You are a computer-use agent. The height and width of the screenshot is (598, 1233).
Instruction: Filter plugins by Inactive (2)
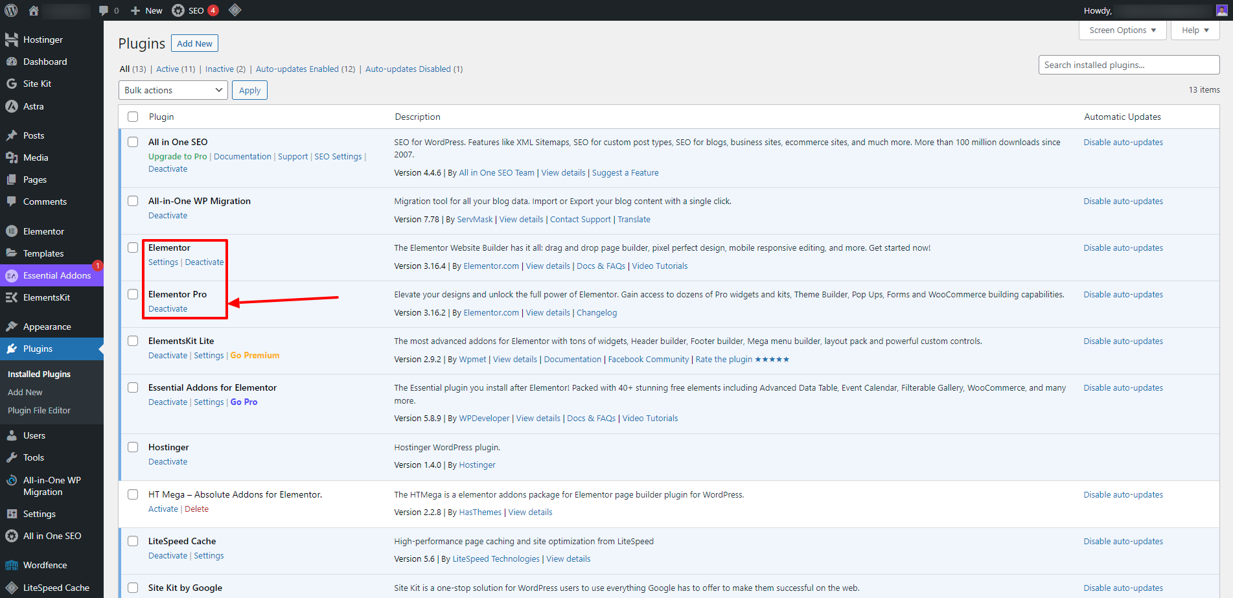225,69
